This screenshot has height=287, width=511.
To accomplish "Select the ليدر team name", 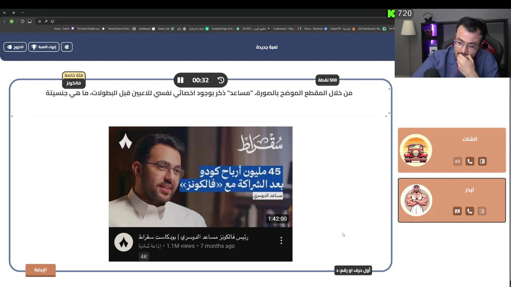I will tap(470, 190).
